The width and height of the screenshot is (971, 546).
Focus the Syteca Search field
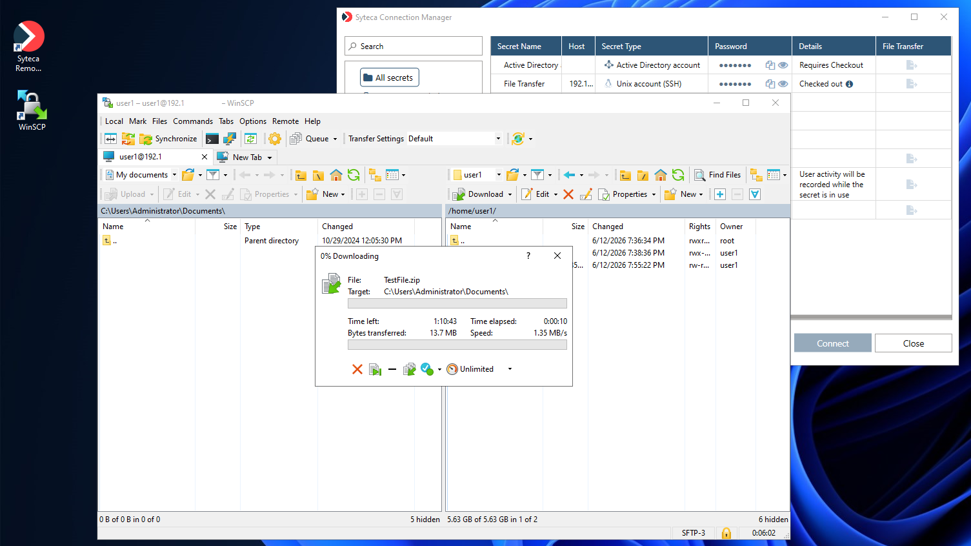tap(414, 46)
